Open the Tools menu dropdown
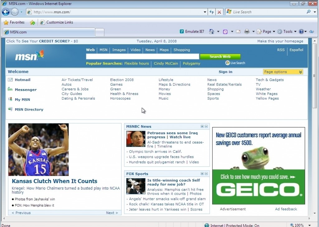This screenshot has width=319, height=227. click(287, 31)
